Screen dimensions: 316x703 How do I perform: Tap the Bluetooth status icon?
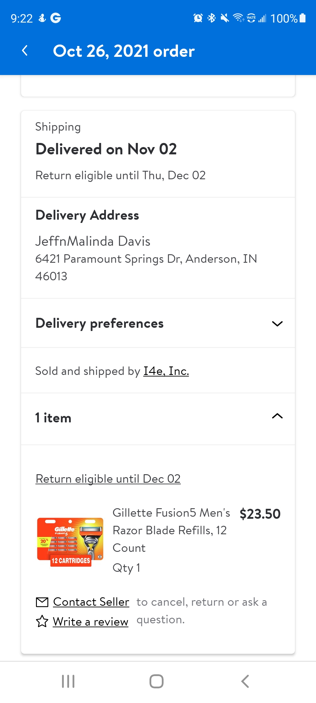(211, 18)
